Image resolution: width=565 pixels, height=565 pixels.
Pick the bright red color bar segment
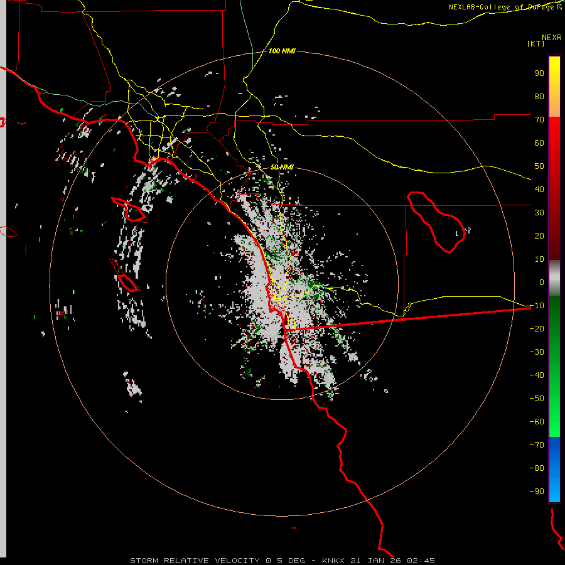554,188
